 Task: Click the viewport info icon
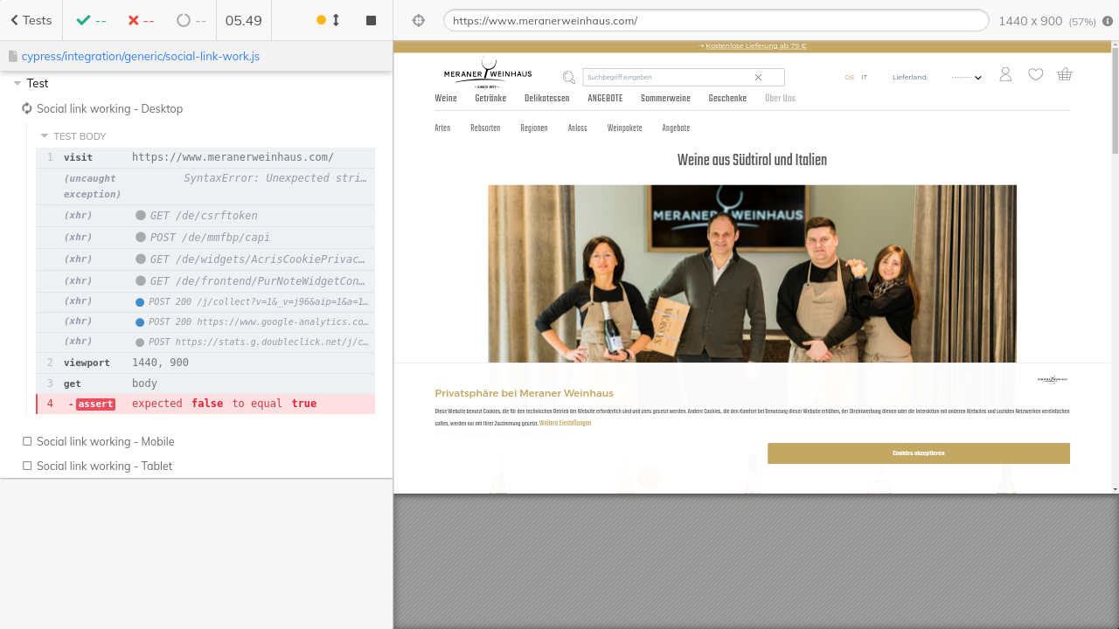coord(1108,21)
